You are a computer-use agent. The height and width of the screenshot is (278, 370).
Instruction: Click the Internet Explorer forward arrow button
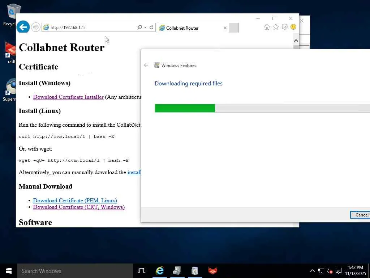(x=36, y=27)
